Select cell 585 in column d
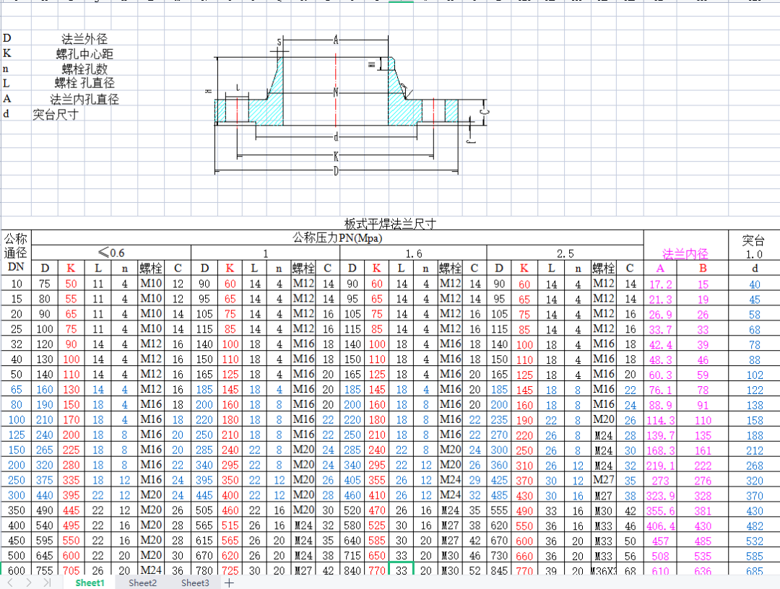The height and width of the screenshot is (589, 780). click(754, 557)
